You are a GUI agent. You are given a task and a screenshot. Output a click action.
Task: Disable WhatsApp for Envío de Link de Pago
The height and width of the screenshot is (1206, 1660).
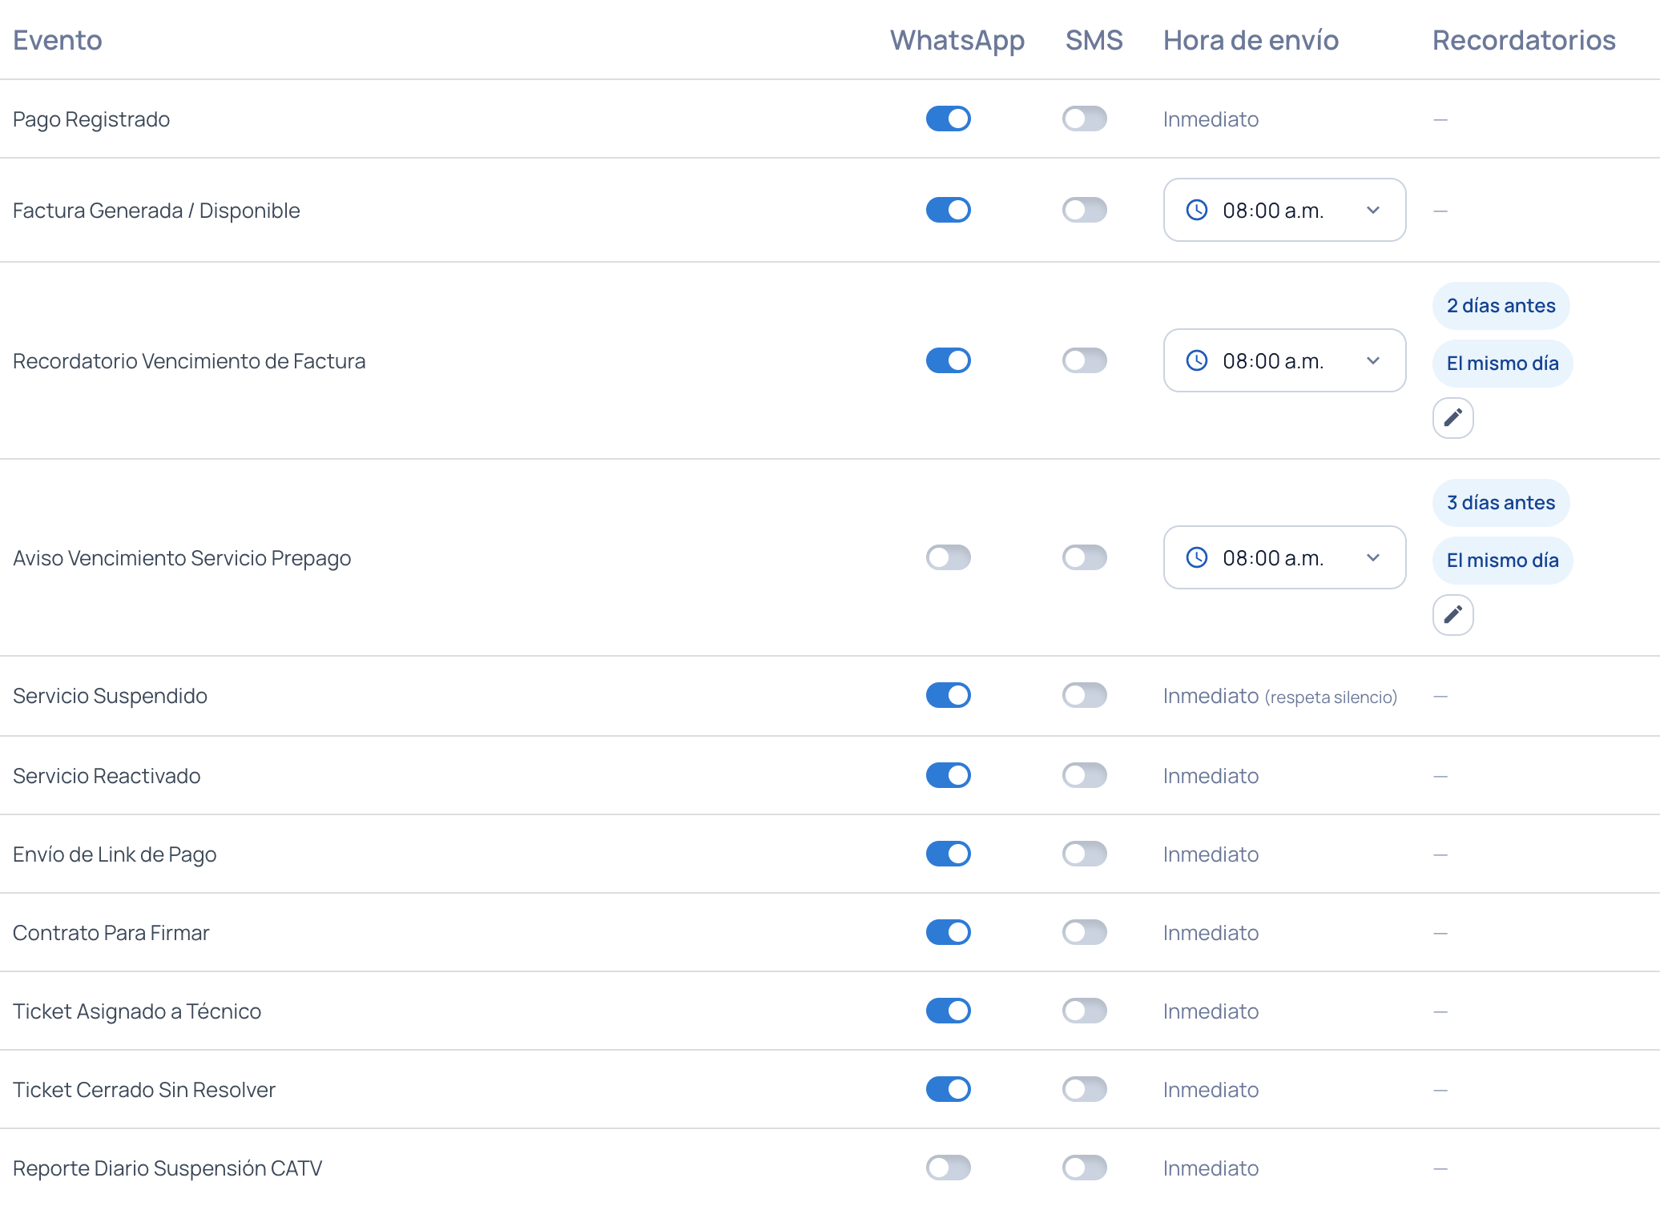click(948, 854)
